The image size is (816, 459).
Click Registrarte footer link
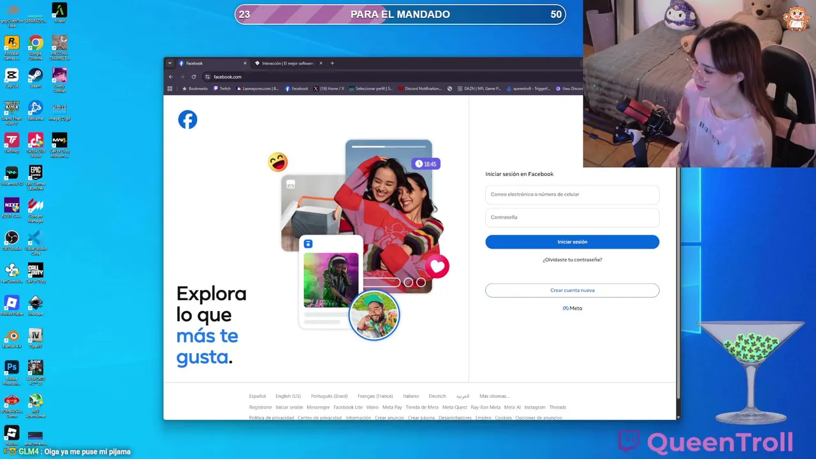[x=261, y=407]
